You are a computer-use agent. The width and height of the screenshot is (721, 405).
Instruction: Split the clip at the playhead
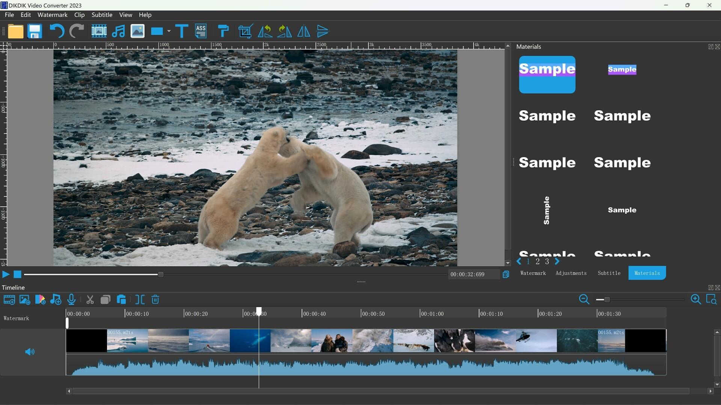pyautogui.click(x=139, y=299)
